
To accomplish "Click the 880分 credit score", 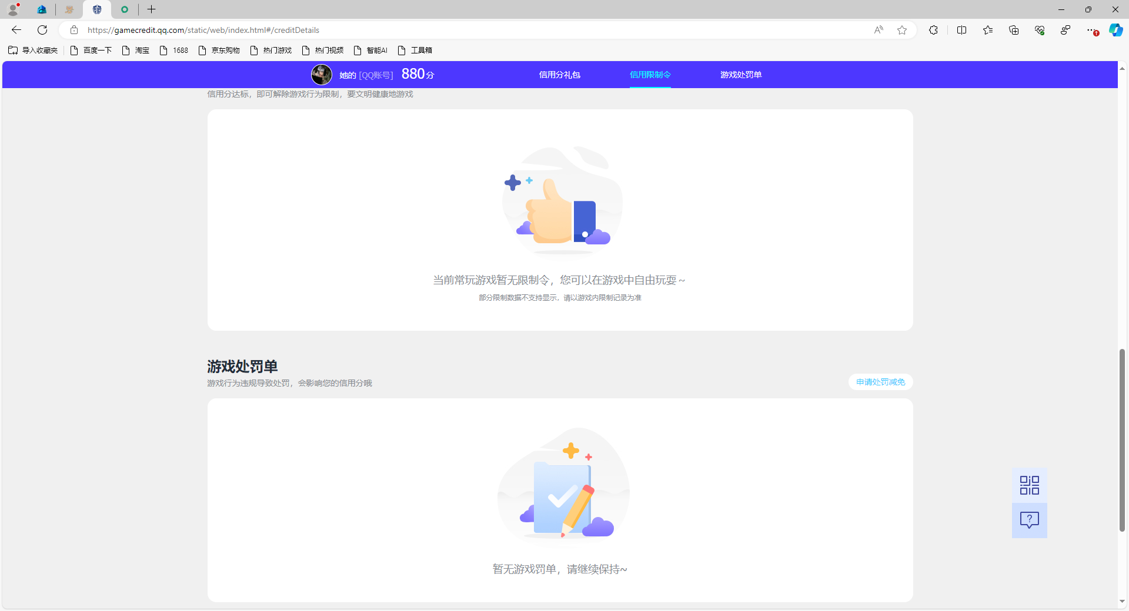I will point(418,74).
